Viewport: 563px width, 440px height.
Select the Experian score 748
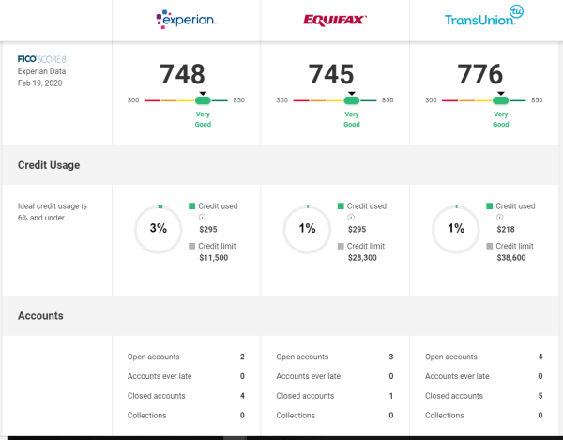(182, 74)
